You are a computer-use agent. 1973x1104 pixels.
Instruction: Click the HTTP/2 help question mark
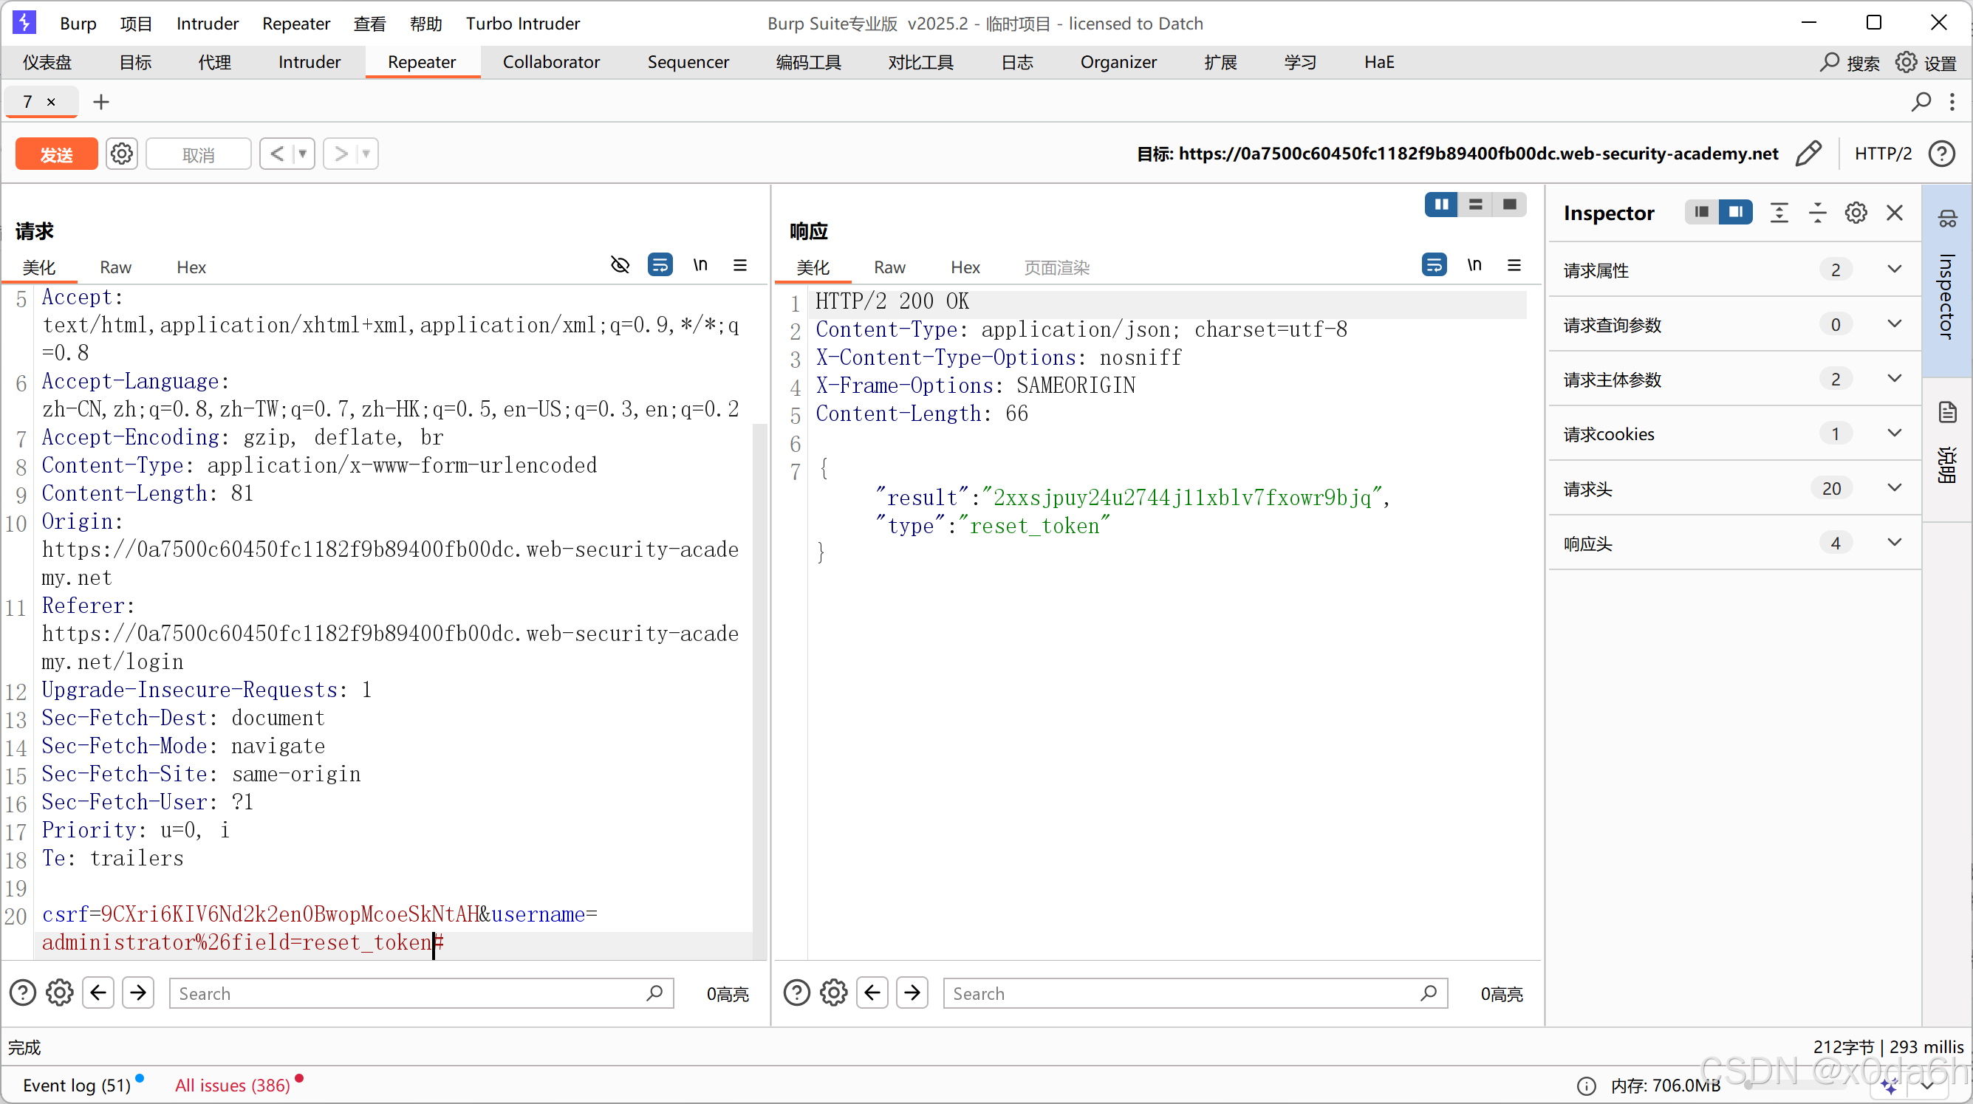coord(1943,153)
